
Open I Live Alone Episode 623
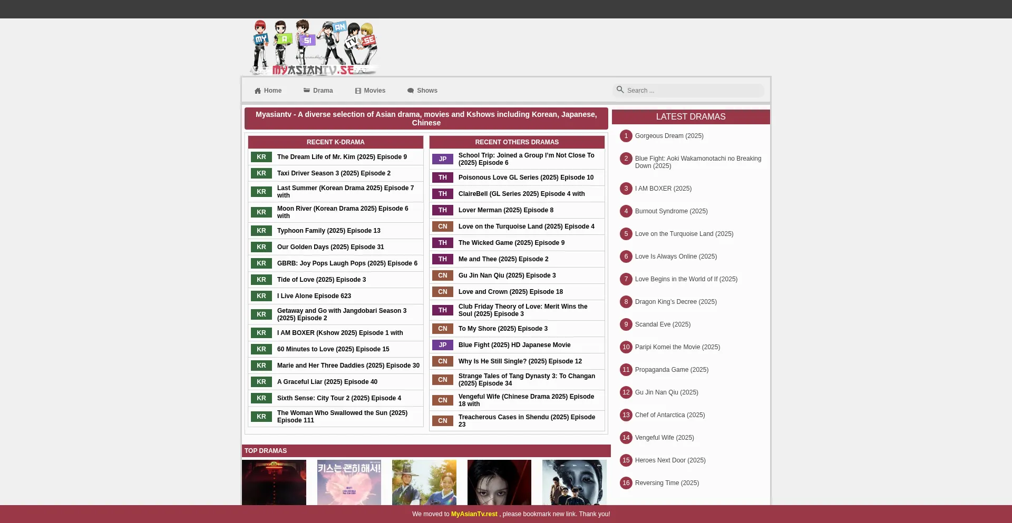(314, 296)
